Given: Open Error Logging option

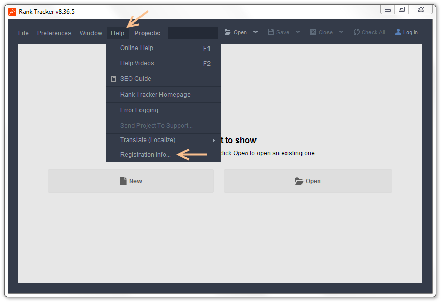Looking at the screenshot, I should (164, 110).
